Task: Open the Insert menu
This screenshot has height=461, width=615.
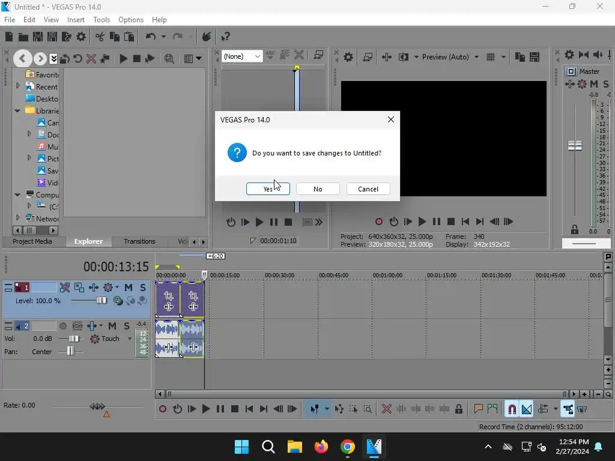Action: pyautogui.click(x=76, y=20)
